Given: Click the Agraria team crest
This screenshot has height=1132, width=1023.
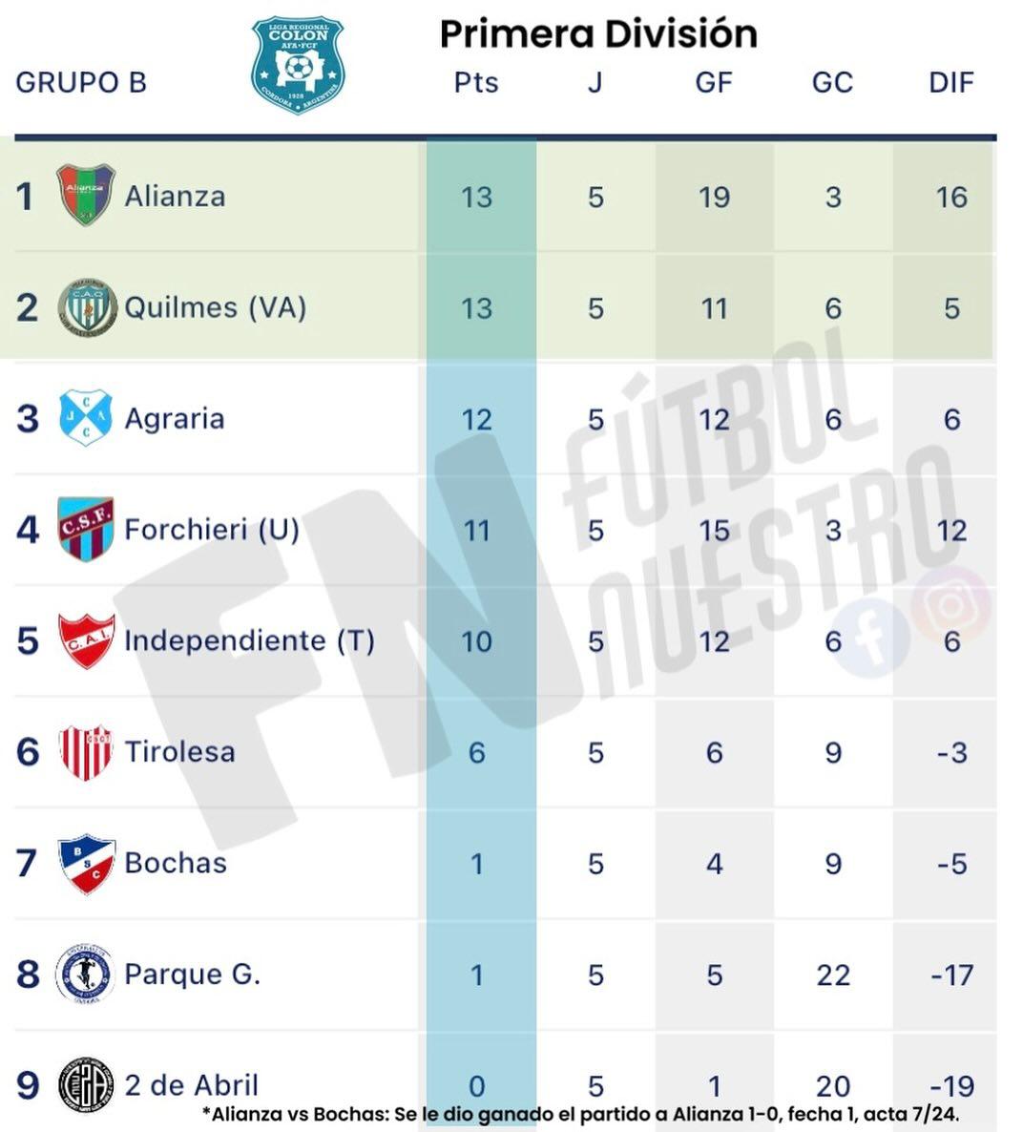Looking at the screenshot, I should point(86,417).
